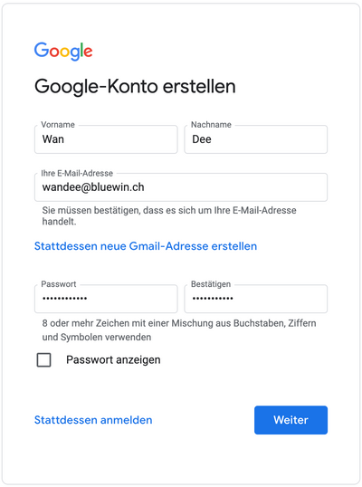This screenshot has width=362, height=487.
Task: Continue with the blue Weiter button
Action: (x=291, y=420)
